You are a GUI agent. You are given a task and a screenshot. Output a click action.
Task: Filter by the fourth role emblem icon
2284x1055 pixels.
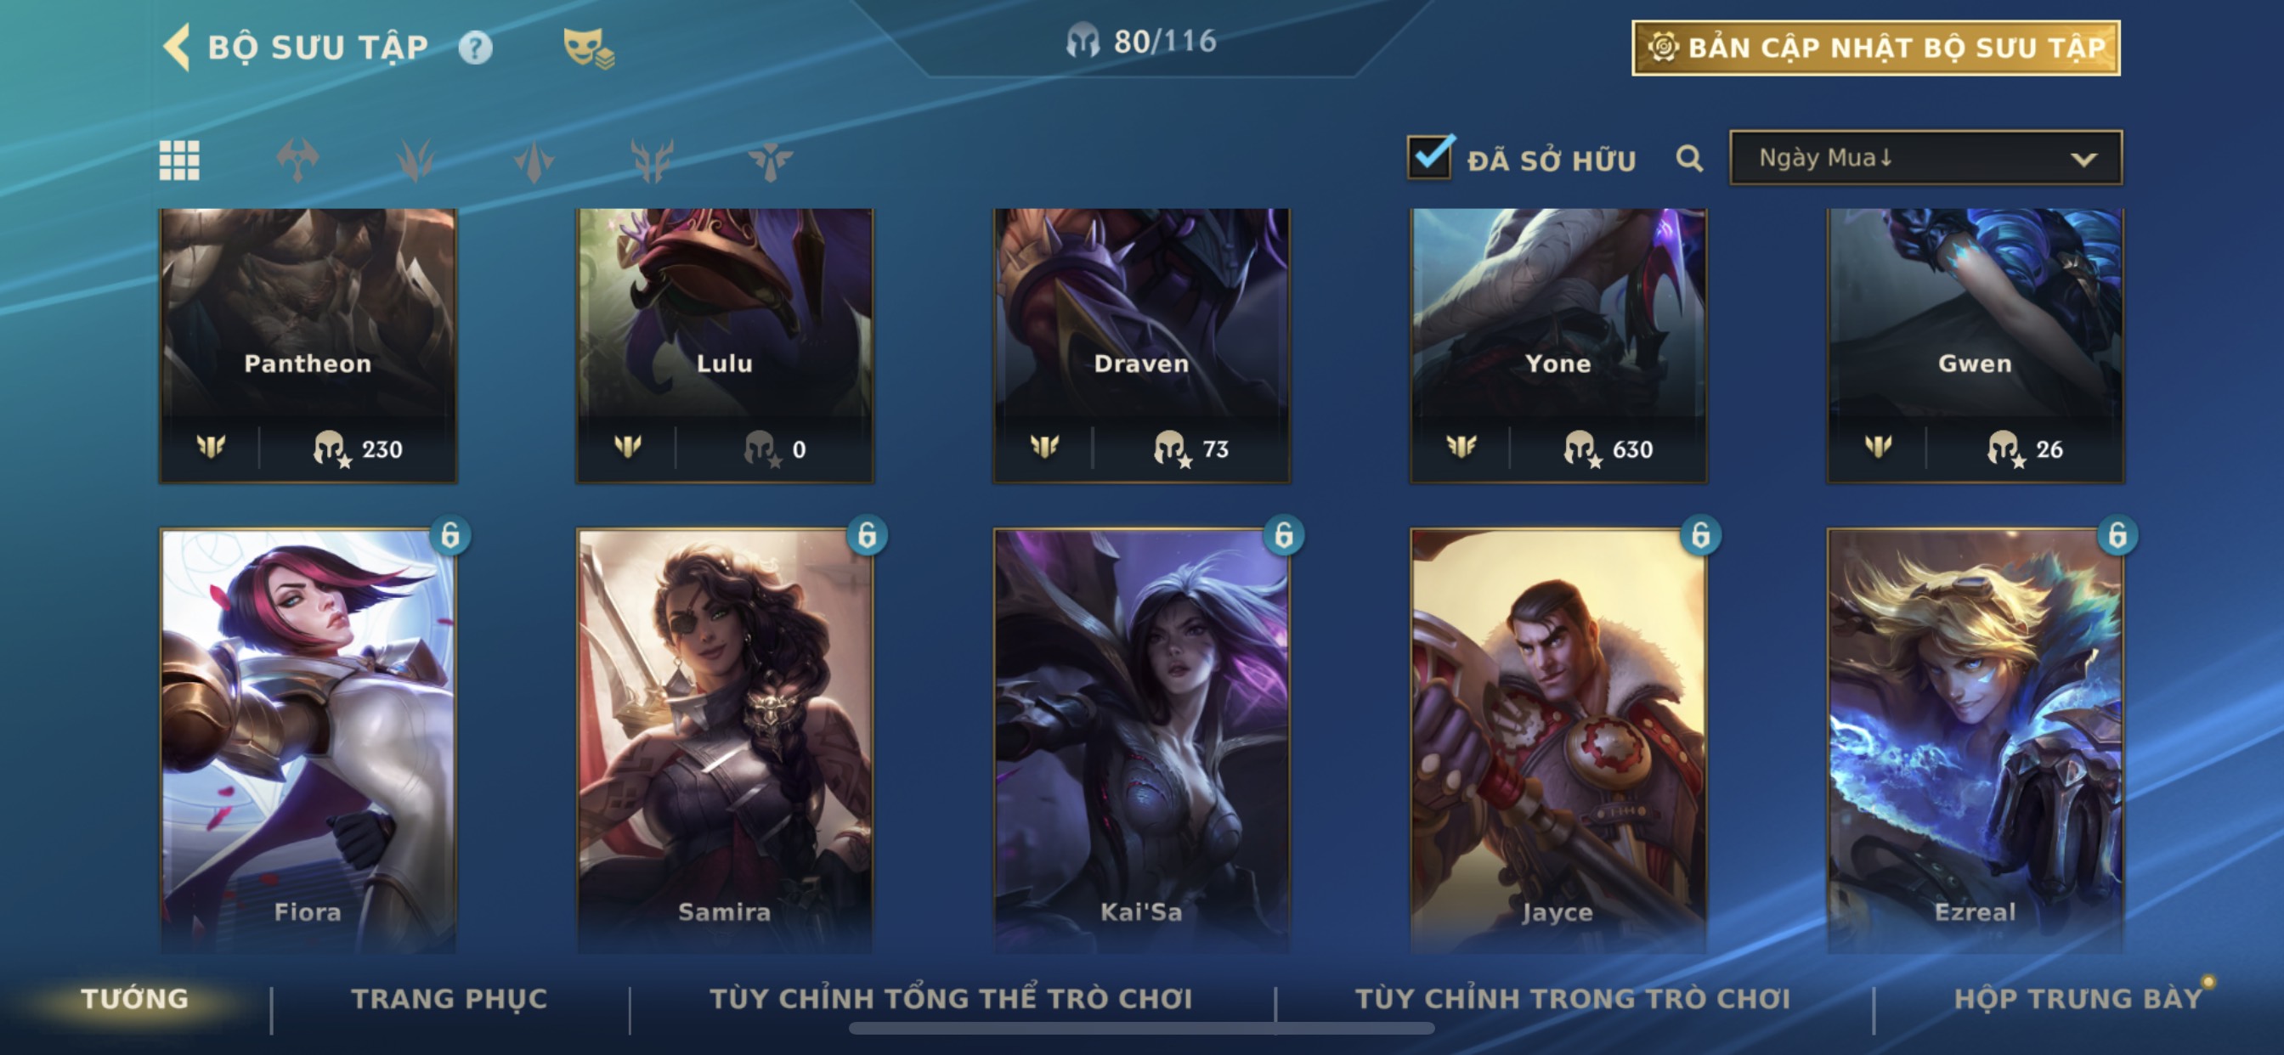tap(652, 161)
